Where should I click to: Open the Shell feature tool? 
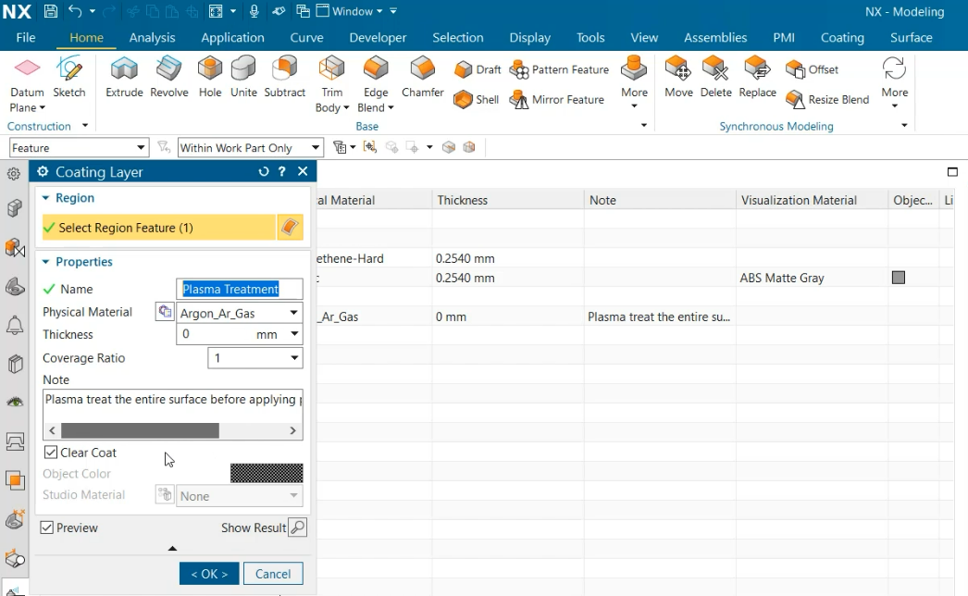[477, 100]
